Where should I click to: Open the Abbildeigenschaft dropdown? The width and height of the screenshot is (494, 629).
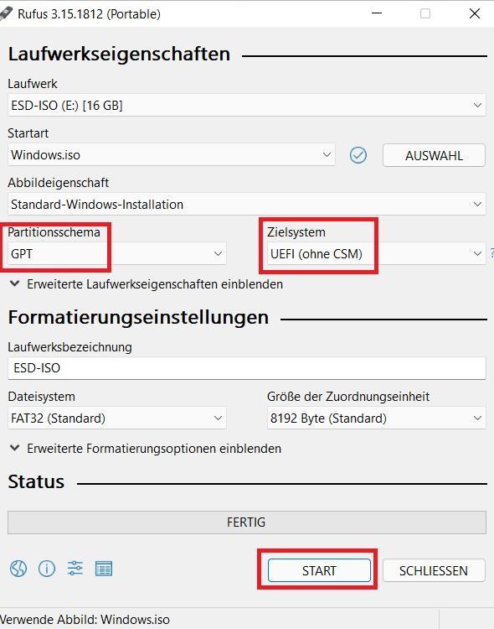[x=247, y=204]
